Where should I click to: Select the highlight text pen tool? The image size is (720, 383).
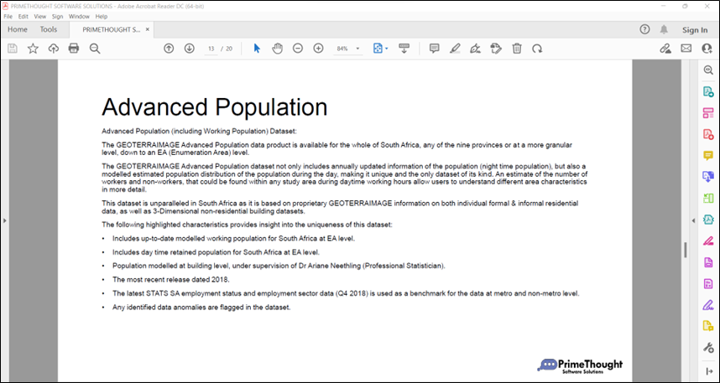pyautogui.click(x=455, y=49)
